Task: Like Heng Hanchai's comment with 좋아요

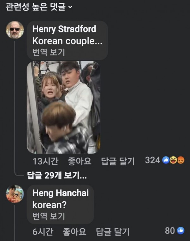Action: [74, 231]
